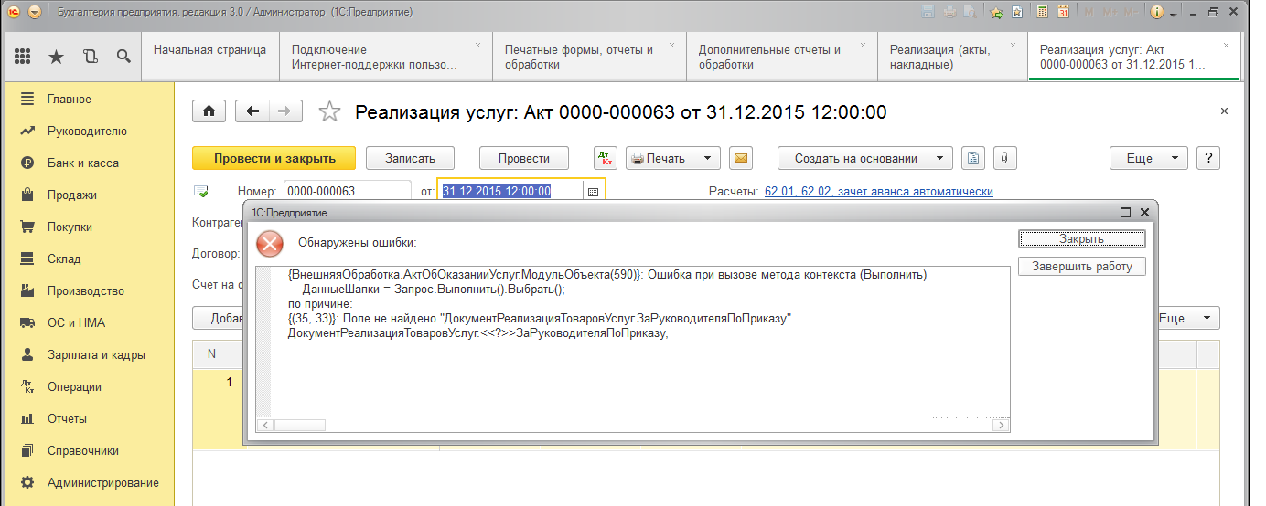The image size is (1266, 506).
Task: Open the Печать dropdown button
Action: (673, 158)
